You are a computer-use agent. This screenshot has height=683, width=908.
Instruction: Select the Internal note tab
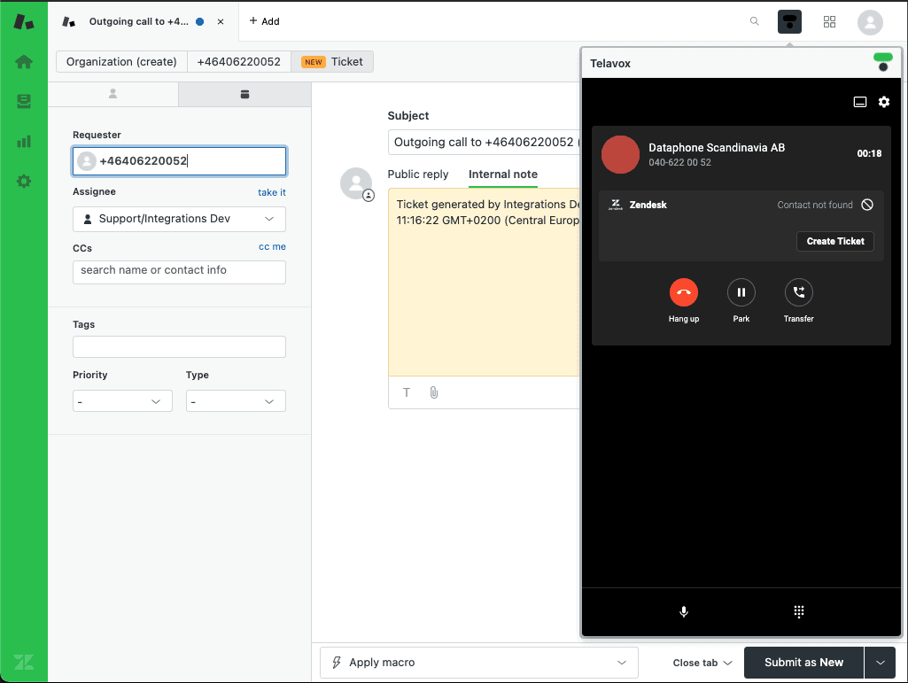(503, 175)
